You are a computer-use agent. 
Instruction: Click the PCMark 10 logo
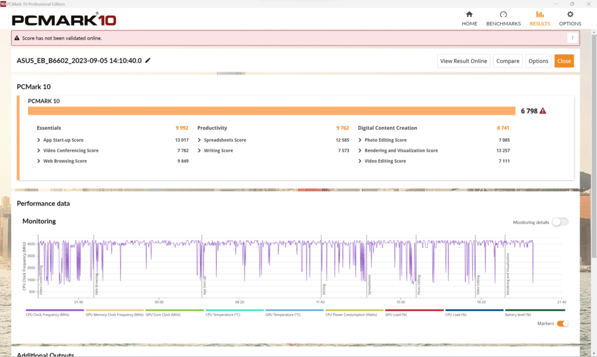64,20
